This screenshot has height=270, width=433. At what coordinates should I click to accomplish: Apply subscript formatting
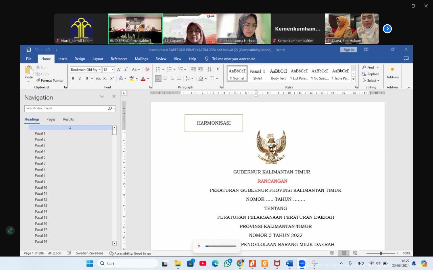click(x=105, y=78)
